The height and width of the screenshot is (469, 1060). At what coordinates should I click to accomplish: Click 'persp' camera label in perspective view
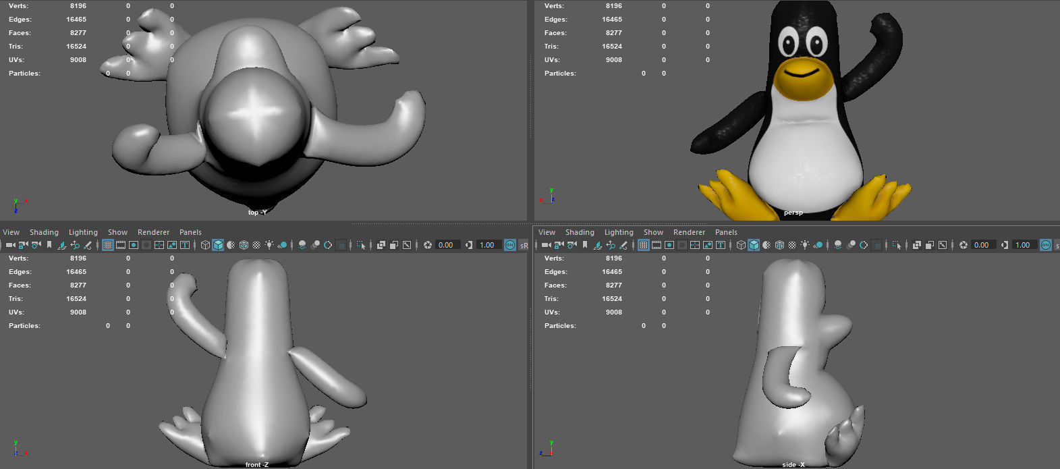point(793,213)
